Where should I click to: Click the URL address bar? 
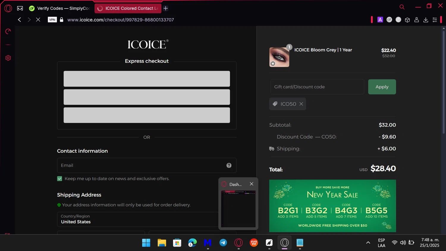tap(121, 20)
